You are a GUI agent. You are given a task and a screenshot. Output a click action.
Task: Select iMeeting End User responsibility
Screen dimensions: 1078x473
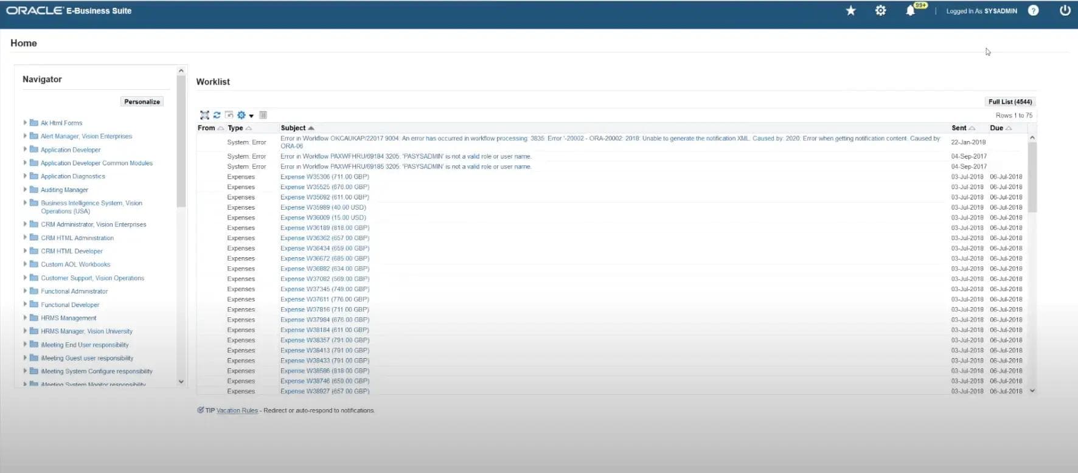[85, 345]
